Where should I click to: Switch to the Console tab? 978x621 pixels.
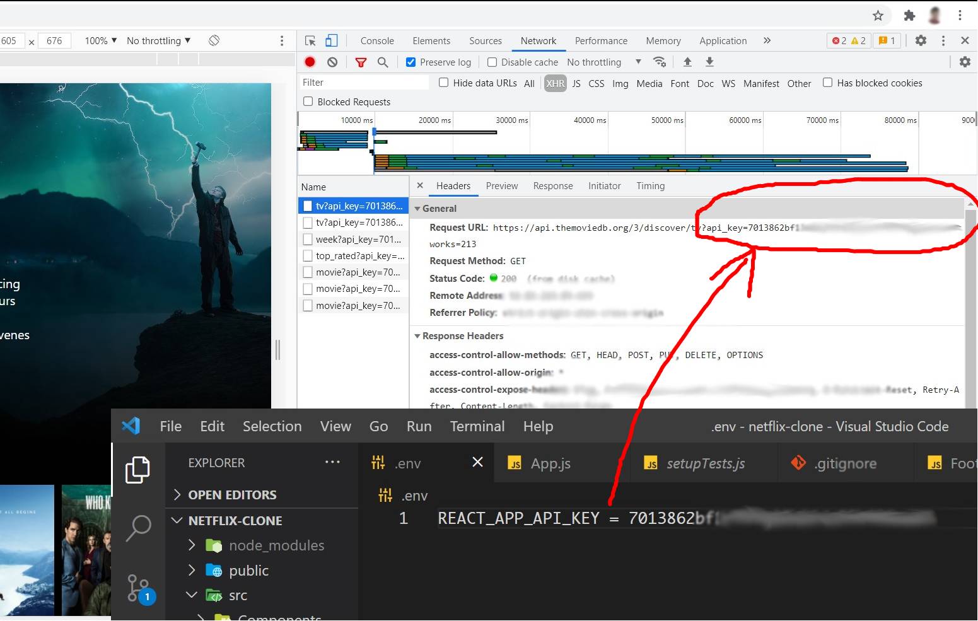[377, 41]
